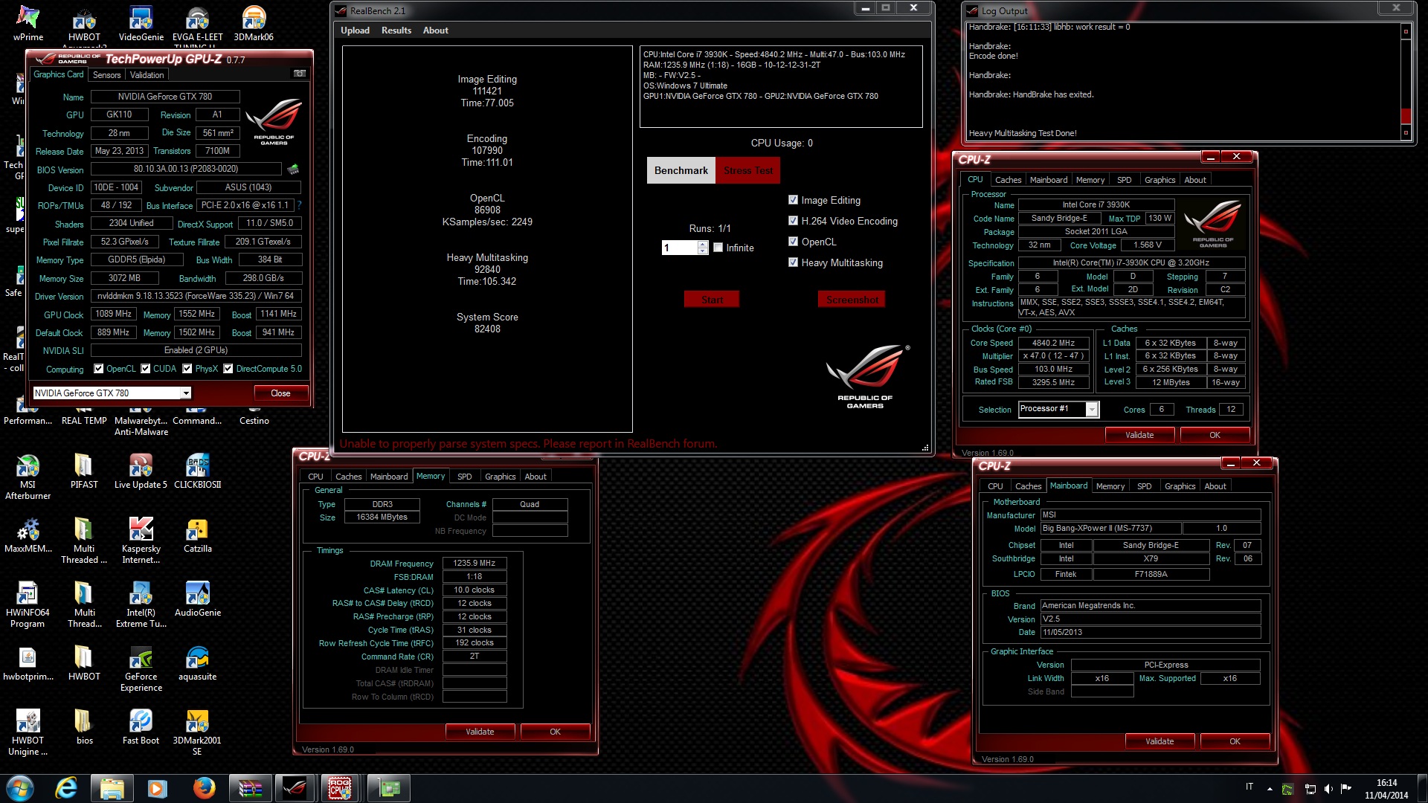This screenshot has height=803, width=1428.
Task: Open HWiNFO64 Program shortcut
Action: 28,604
